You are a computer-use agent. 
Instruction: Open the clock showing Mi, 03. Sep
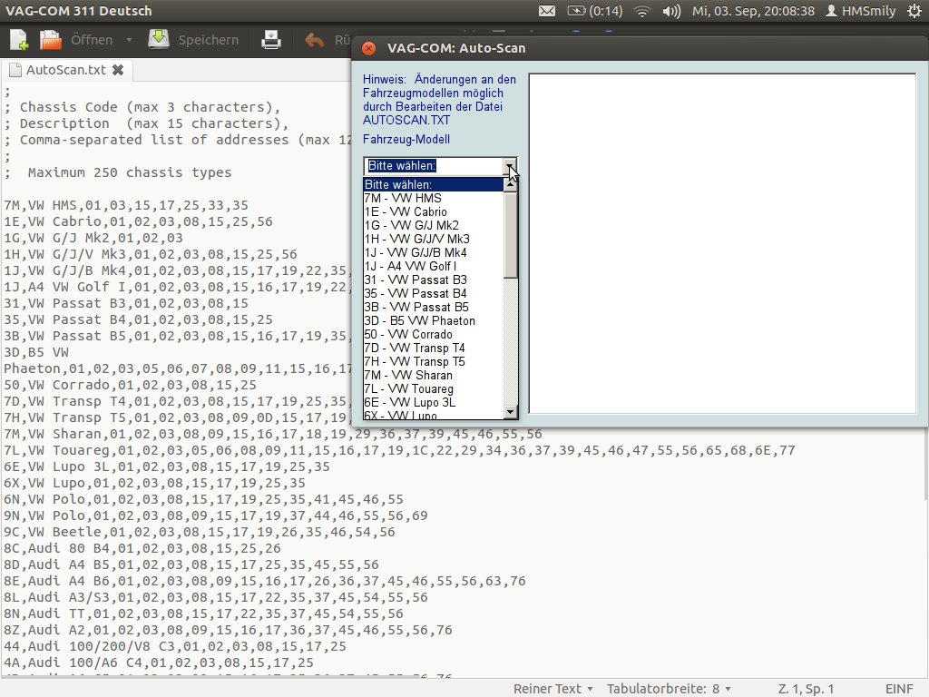coord(753,11)
